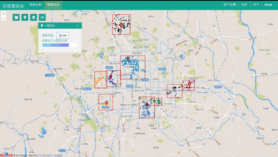Expand the lzxue user menu
This screenshot has height=157, width=278.
coord(269,5)
